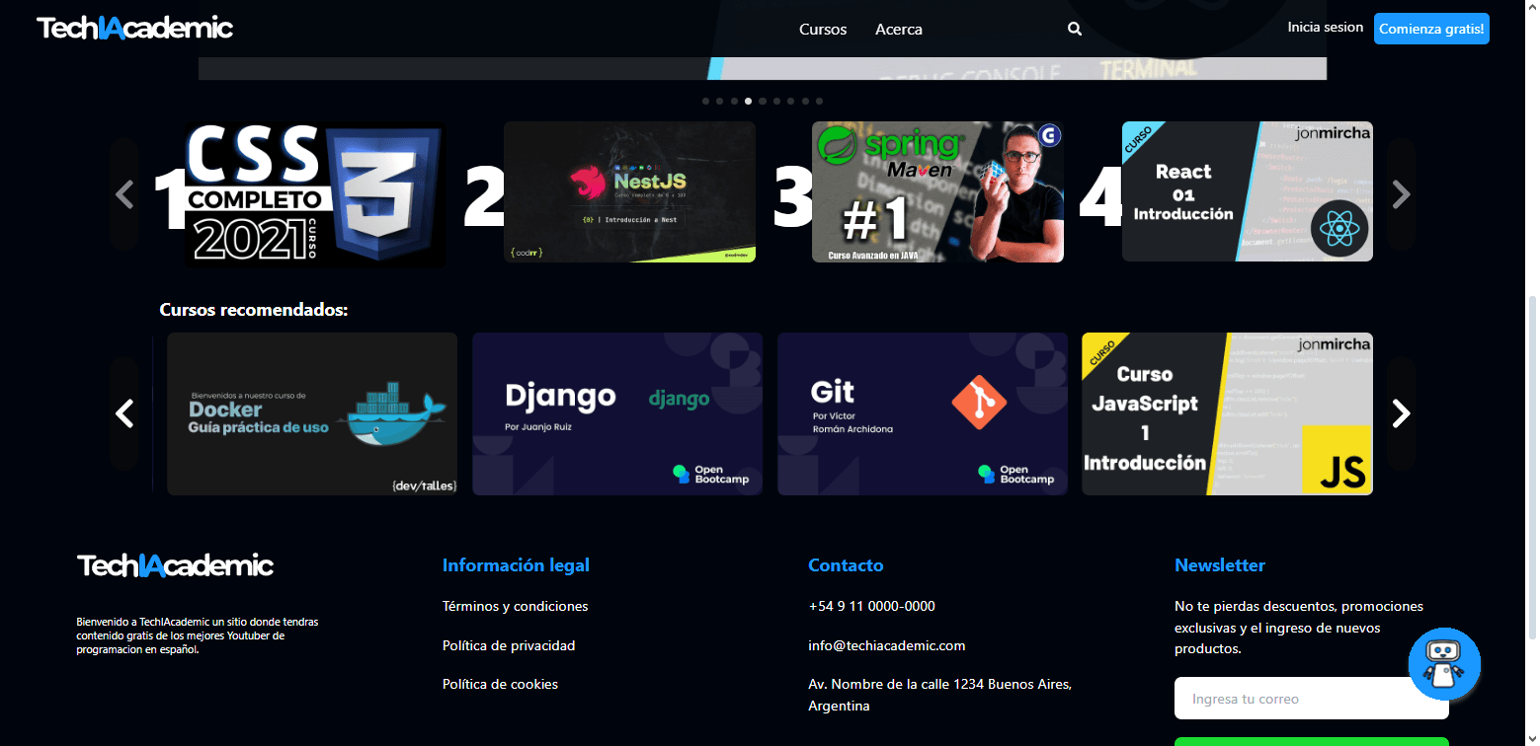1540x746 pixels.
Task: Click the Newsletter footer heading
Action: (1219, 565)
